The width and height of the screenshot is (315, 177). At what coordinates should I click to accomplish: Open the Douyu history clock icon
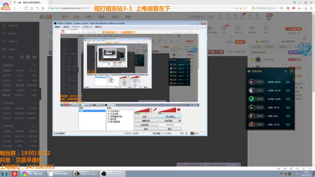(220, 15)
